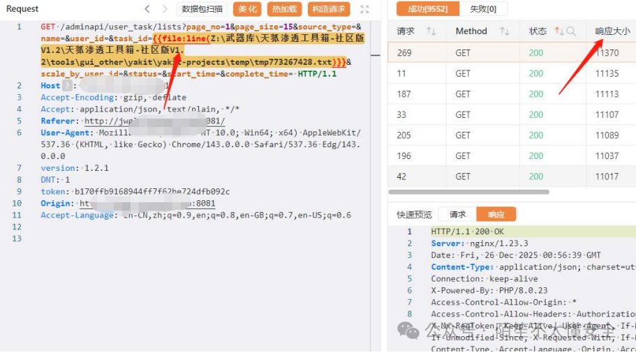Sort table by 状态 column
Image resolution: width=636 pixels, height=355 pixels.
click(559, 31)
